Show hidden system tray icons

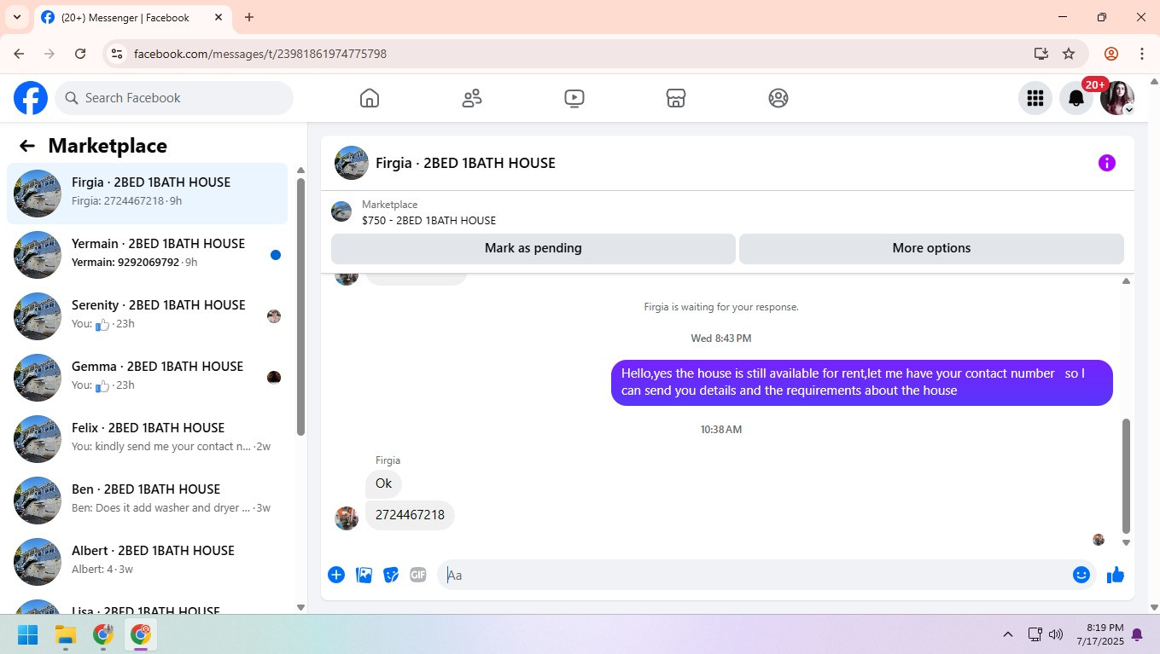tap(1008, 634)
